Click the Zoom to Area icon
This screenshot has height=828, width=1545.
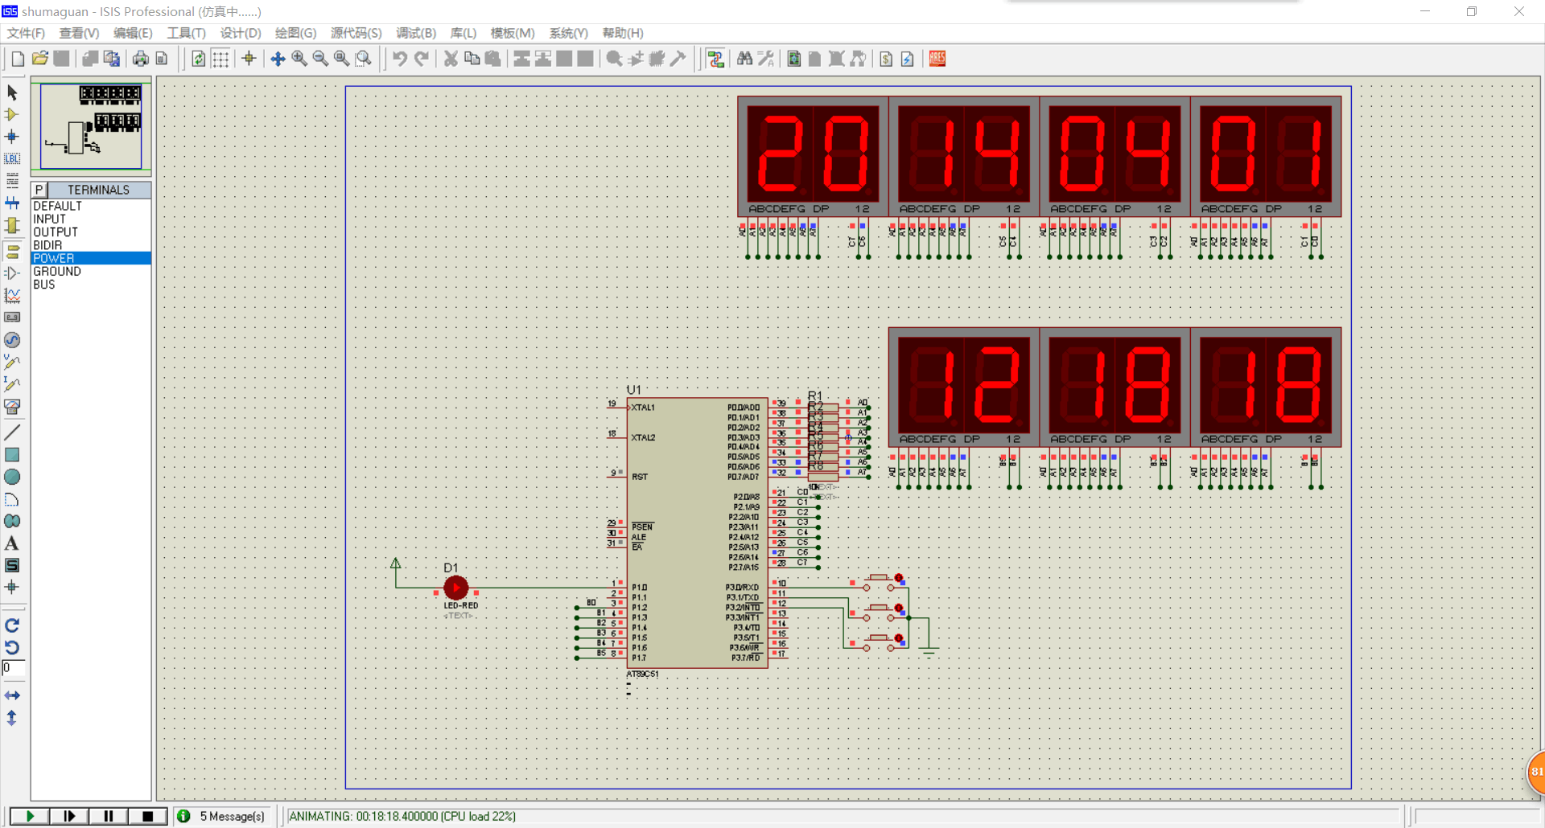click(364, 59)
